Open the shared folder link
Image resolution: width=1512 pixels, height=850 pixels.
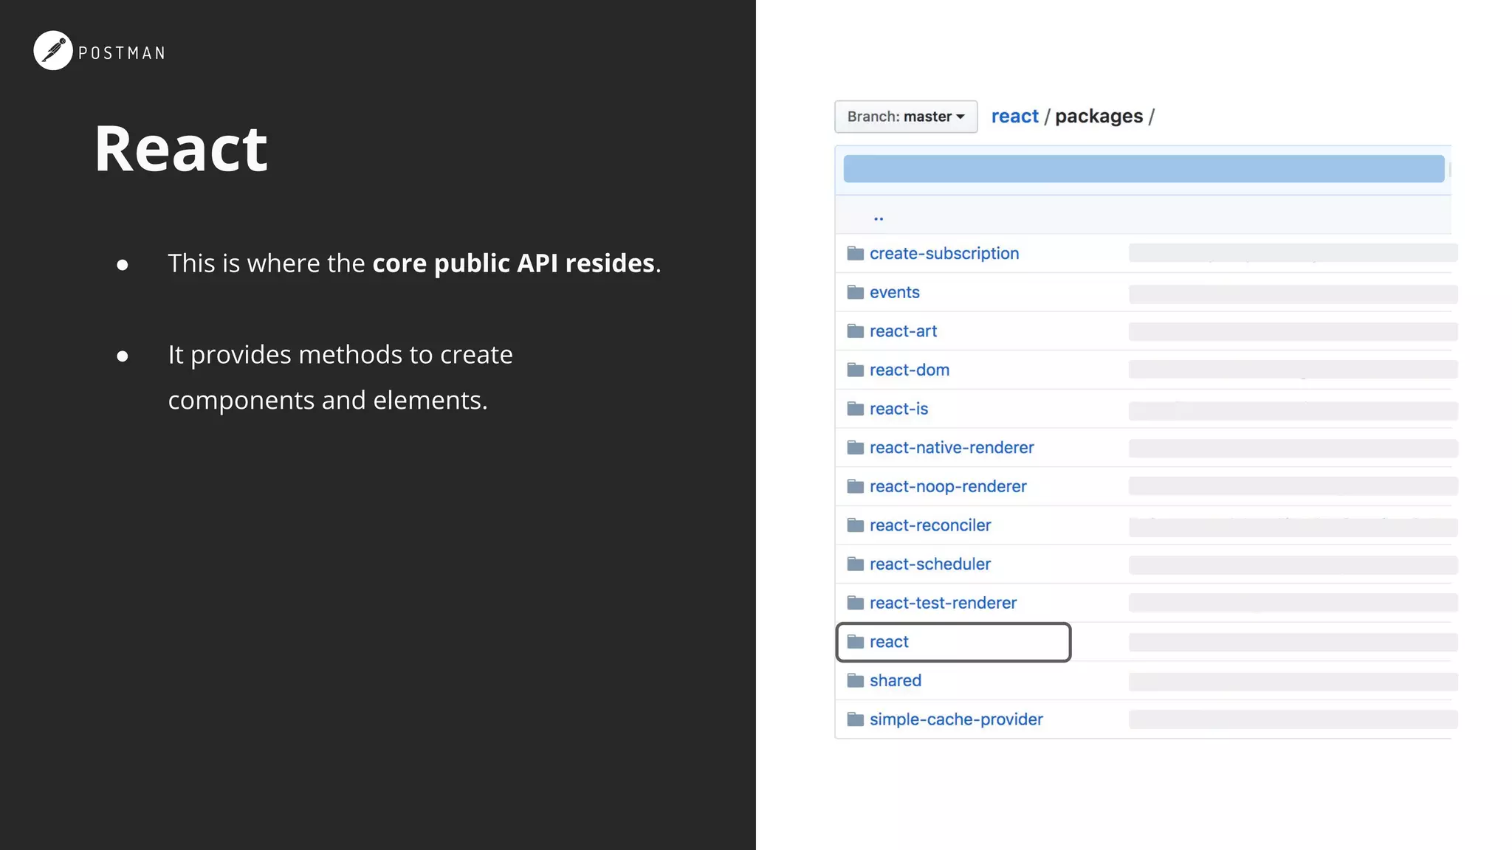(x=896, y=680)
